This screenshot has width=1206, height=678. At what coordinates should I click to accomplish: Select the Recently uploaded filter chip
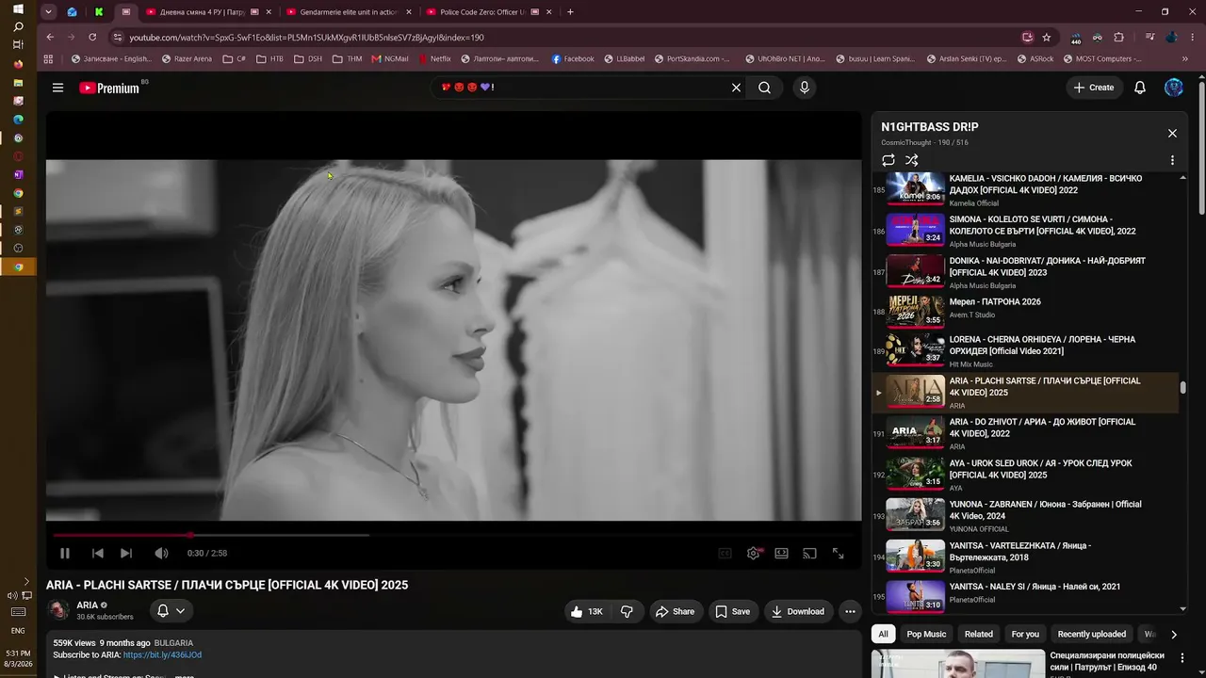tap(1092, 635)
